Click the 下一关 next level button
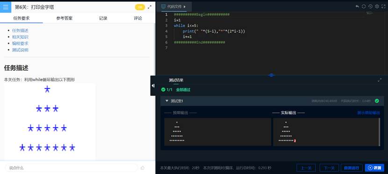 [329, 168]
